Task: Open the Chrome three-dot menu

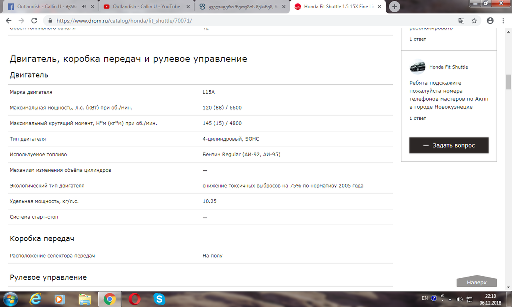Action: (x=503, y=21)
